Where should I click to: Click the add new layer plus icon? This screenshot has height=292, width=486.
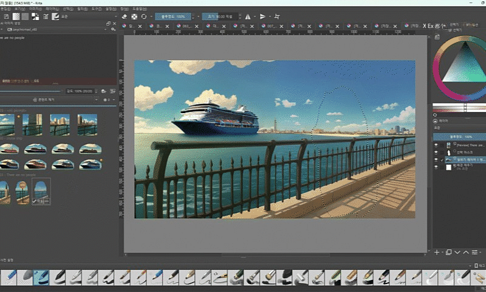(x=436, y=251)
